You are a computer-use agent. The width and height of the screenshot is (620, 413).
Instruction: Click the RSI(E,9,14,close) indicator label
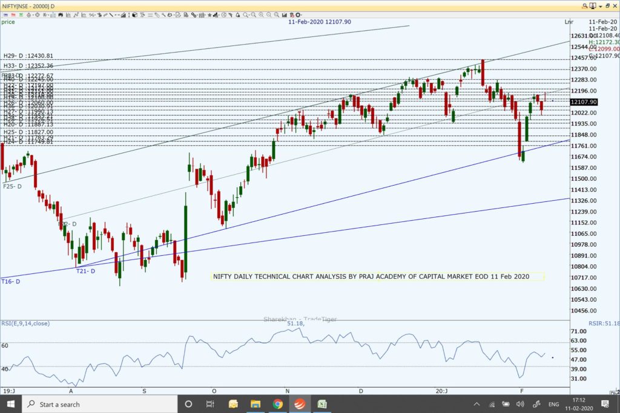coord(25,324)
